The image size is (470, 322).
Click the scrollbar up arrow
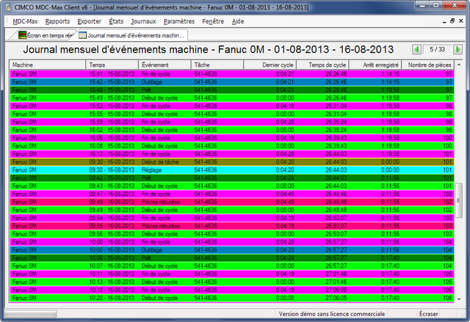click(458, 65)
